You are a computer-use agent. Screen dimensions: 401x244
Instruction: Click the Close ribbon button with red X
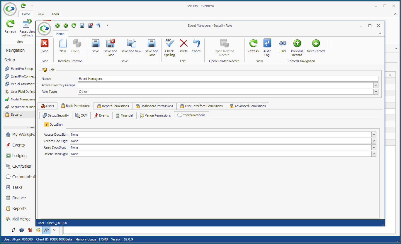click(x=45, y=46)
